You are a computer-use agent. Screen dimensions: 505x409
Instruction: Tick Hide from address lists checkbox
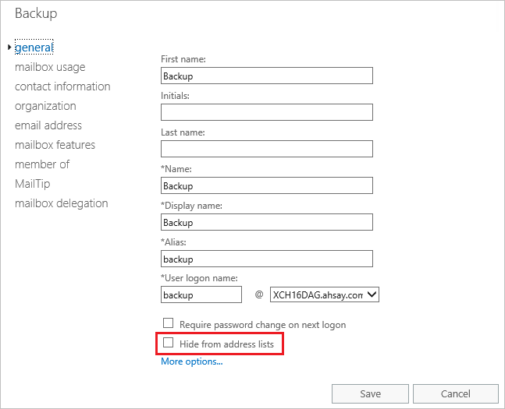[168, 343]
